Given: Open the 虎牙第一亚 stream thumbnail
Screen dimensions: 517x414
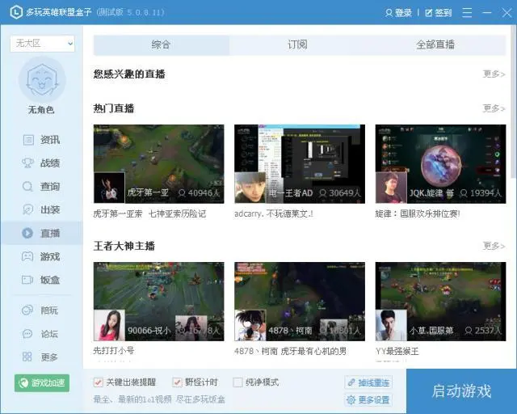Looking at the screenshot, I should point(158,164).
